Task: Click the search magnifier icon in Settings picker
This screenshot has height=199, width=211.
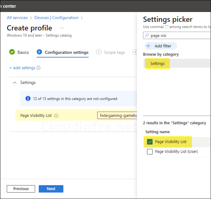Action: pyautogui.click(x=147, y=35)
